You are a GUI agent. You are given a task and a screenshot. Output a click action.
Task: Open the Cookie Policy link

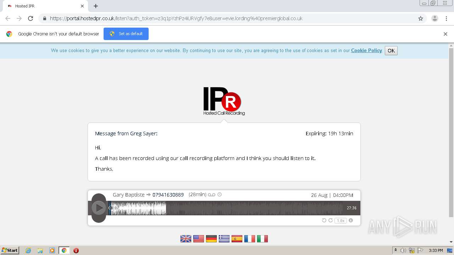point(366,51)
